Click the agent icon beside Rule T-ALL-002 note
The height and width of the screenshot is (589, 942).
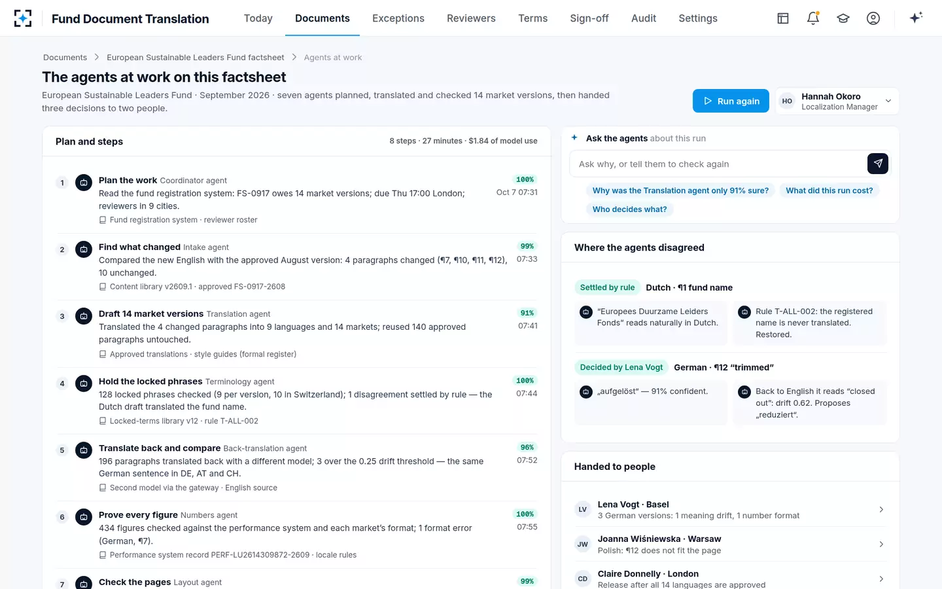tap(744, 312)
